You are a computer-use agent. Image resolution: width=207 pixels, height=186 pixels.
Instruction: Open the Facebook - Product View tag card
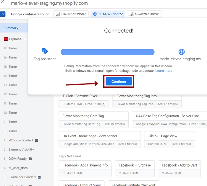(82, 183)
